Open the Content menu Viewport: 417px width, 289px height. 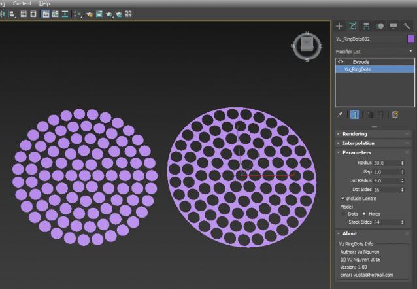coord(22,3)
